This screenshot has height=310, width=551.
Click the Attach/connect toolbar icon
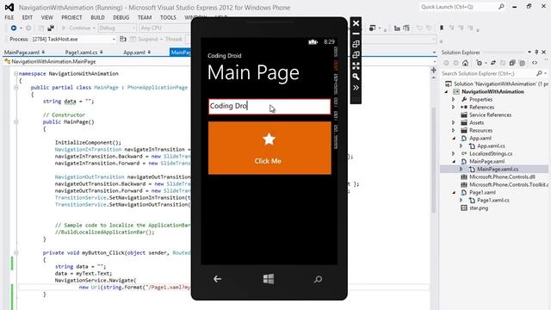pyautogui.click(x=51, y=28)
